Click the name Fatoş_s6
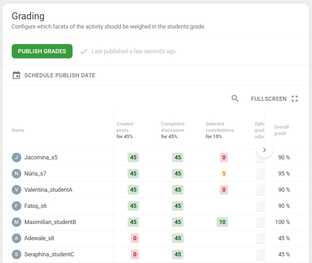 35,206
